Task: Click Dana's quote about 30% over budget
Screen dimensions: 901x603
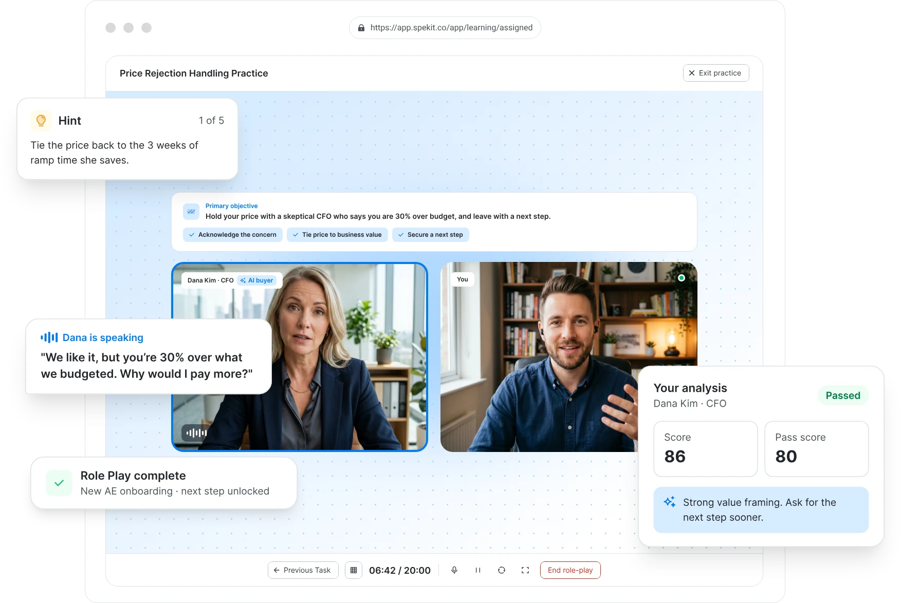Action: pos(147,366)
